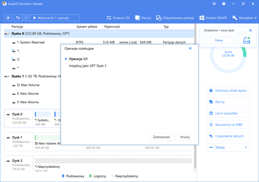The height and width of the screenshot is (182, 259).
Task: Expand the Więcej options
Action: point(228,148)
